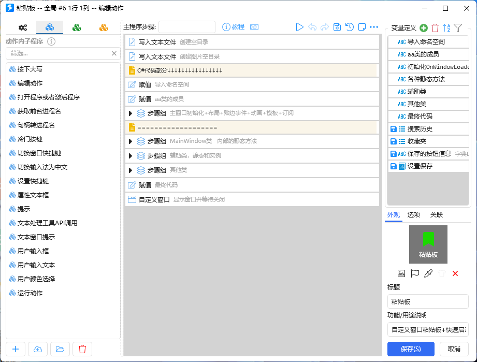
Task: Open the history clock icon
Action: coord(350,27)
